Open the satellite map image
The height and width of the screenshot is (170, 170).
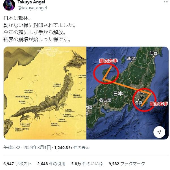coord(128,93)
